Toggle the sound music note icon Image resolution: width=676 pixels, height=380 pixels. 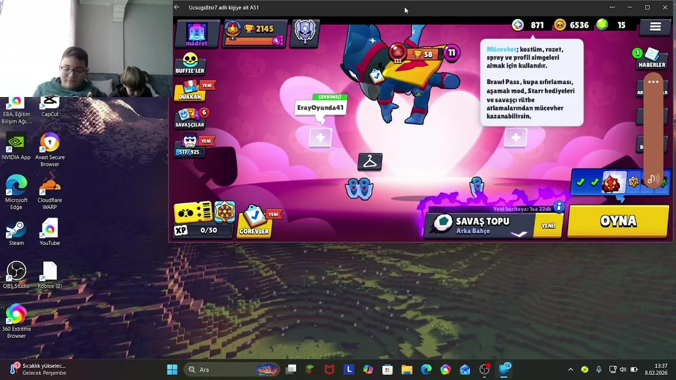pos(653,179)
